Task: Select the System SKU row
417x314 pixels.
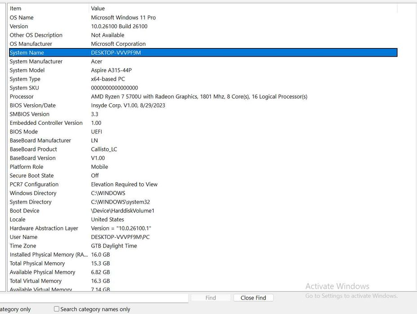Action: point(203,88)
